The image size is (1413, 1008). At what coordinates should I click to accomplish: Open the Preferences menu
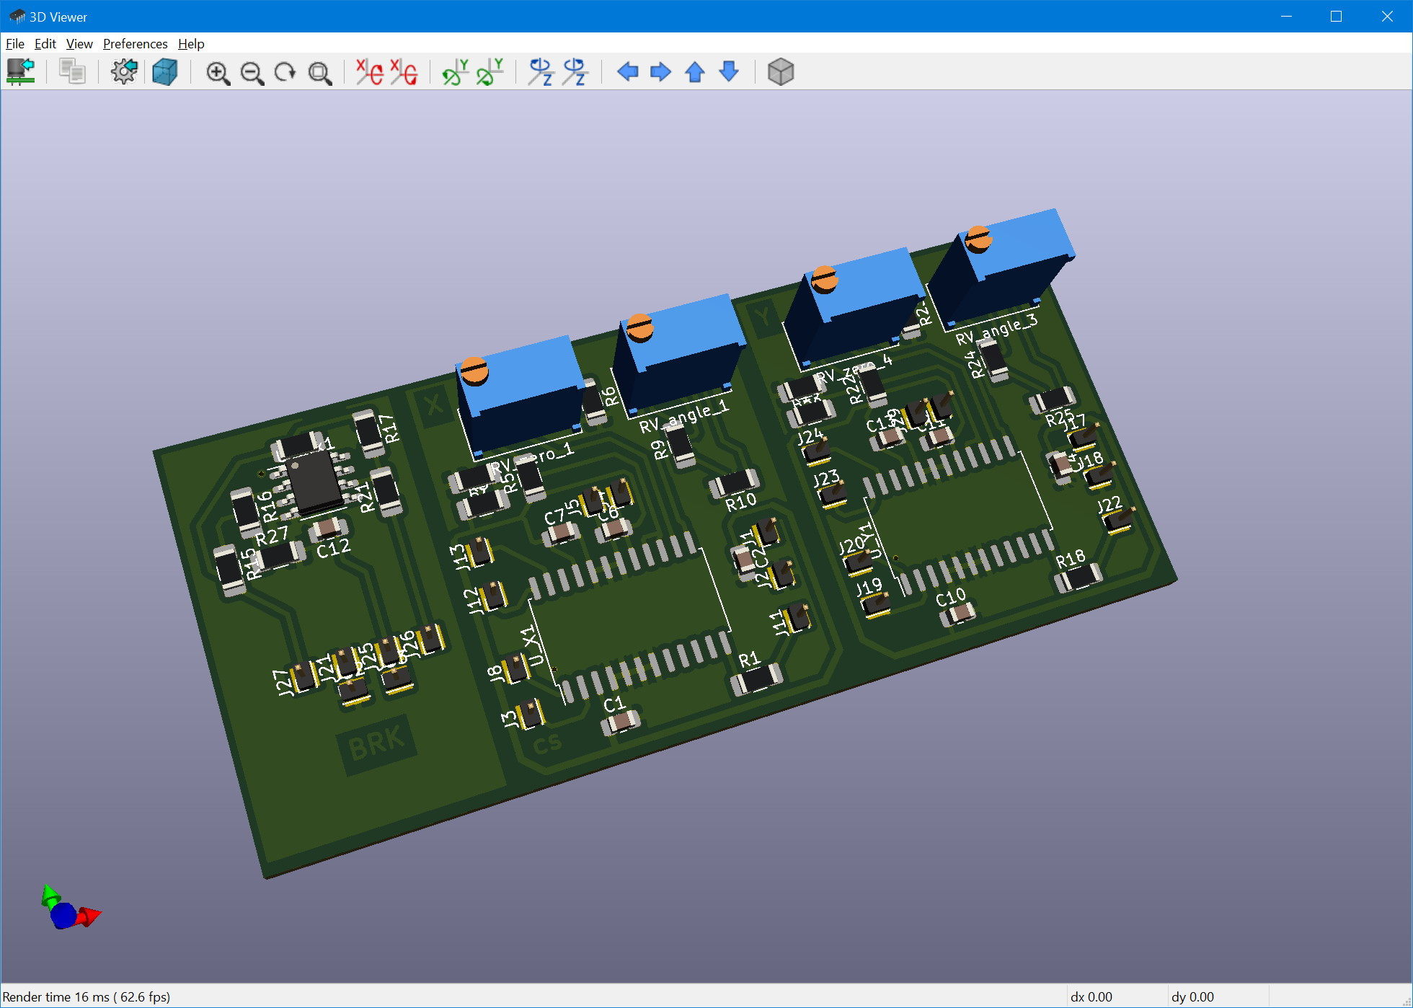[x=135, y=44]
